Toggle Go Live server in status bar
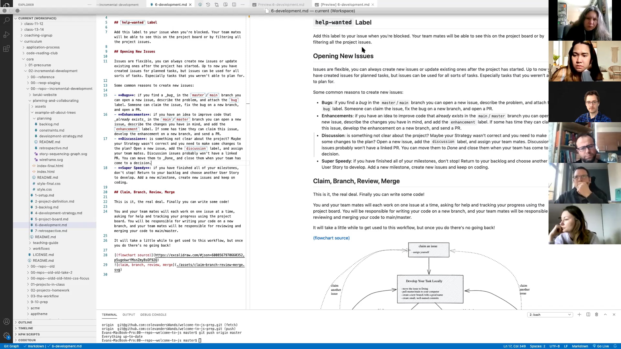 pos(601,346)
